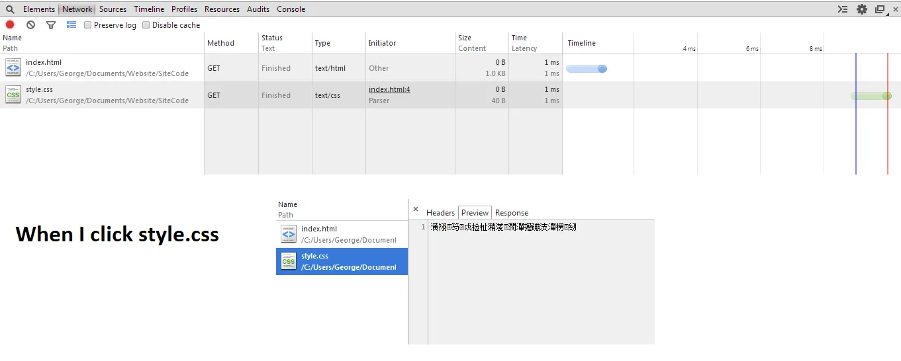This screenshot has width=901, height=361.
Task: Click the dock-side undock icon
Action: point(880,9)
